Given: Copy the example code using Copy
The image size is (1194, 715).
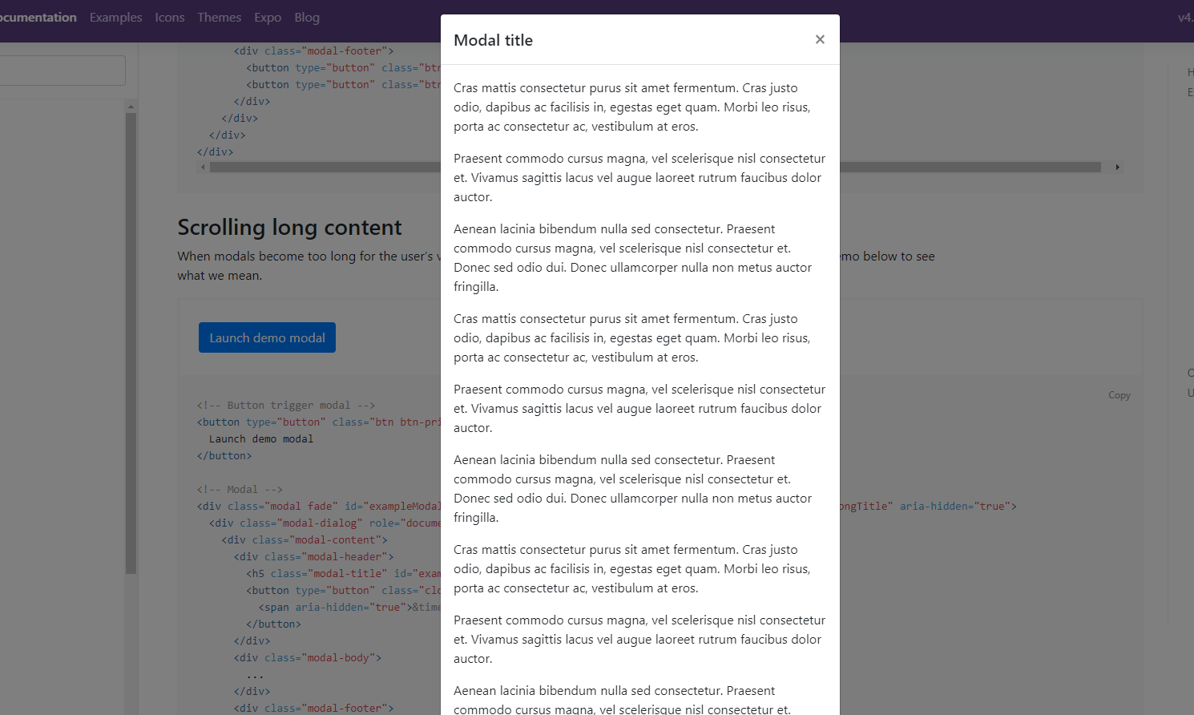Looking at the screenshot, I should 1119,394.
